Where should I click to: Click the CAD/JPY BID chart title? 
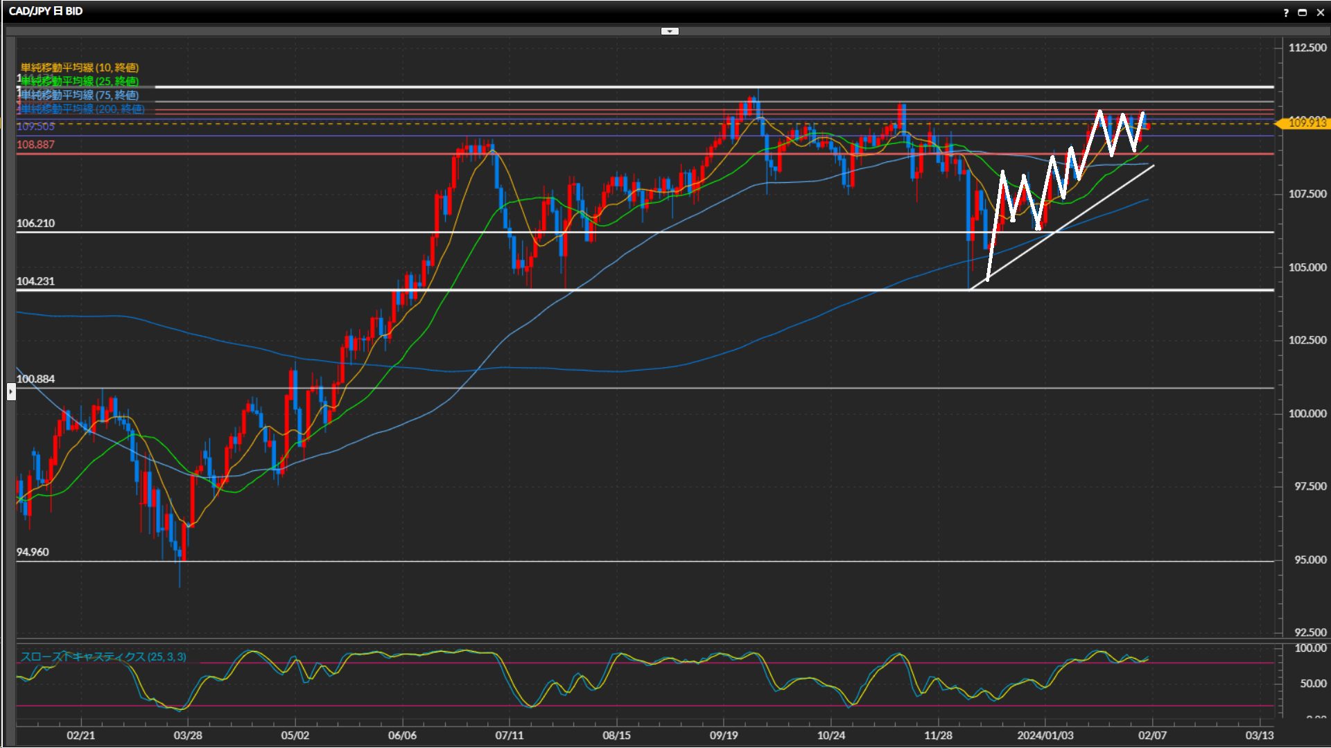click(46, 11)
